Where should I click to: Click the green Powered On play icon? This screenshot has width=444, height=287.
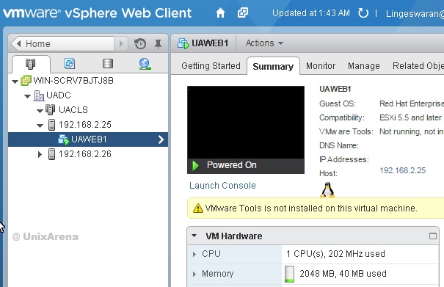[x=195, y=165]
